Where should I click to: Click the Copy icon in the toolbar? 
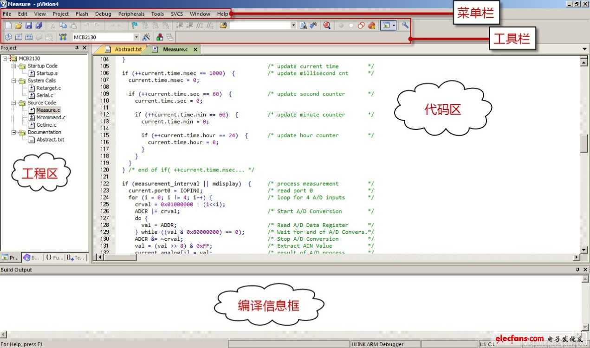(63, 26)
